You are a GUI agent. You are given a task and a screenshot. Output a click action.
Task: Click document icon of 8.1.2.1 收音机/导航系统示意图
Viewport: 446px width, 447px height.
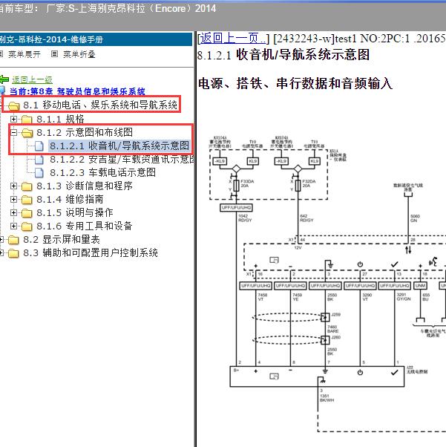(x=39, y=146)
